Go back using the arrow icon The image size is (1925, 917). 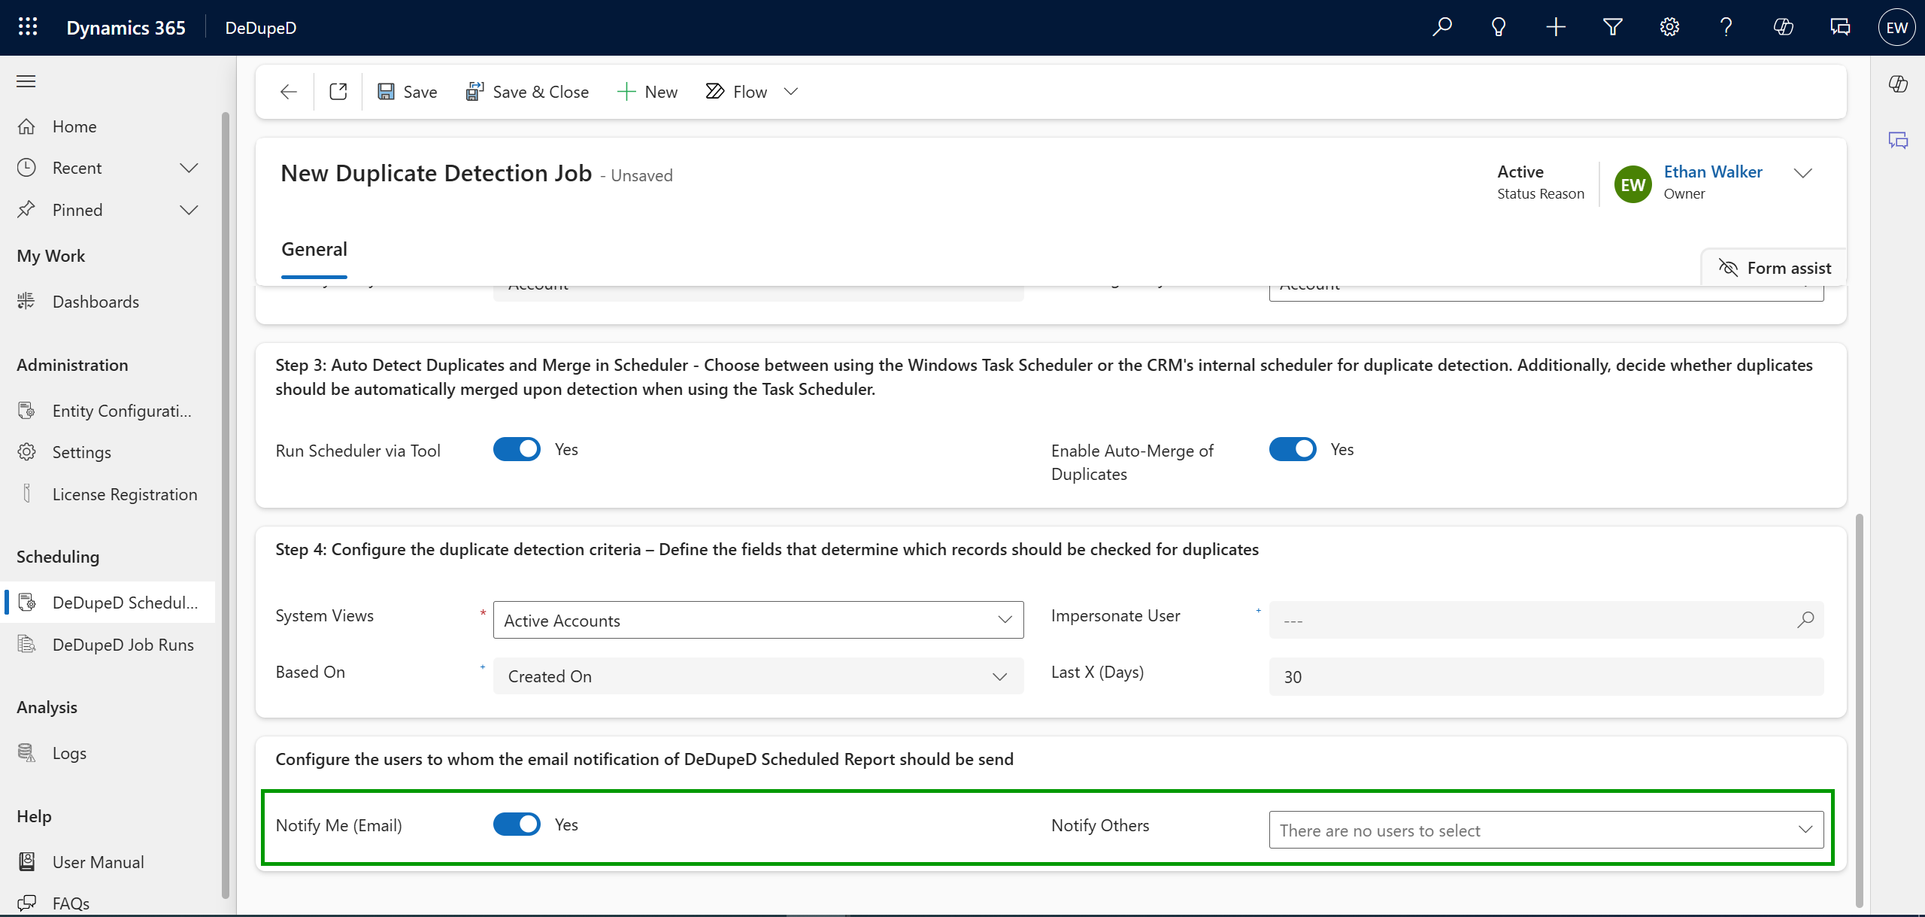pyautogui.click(x=289, y=92)
